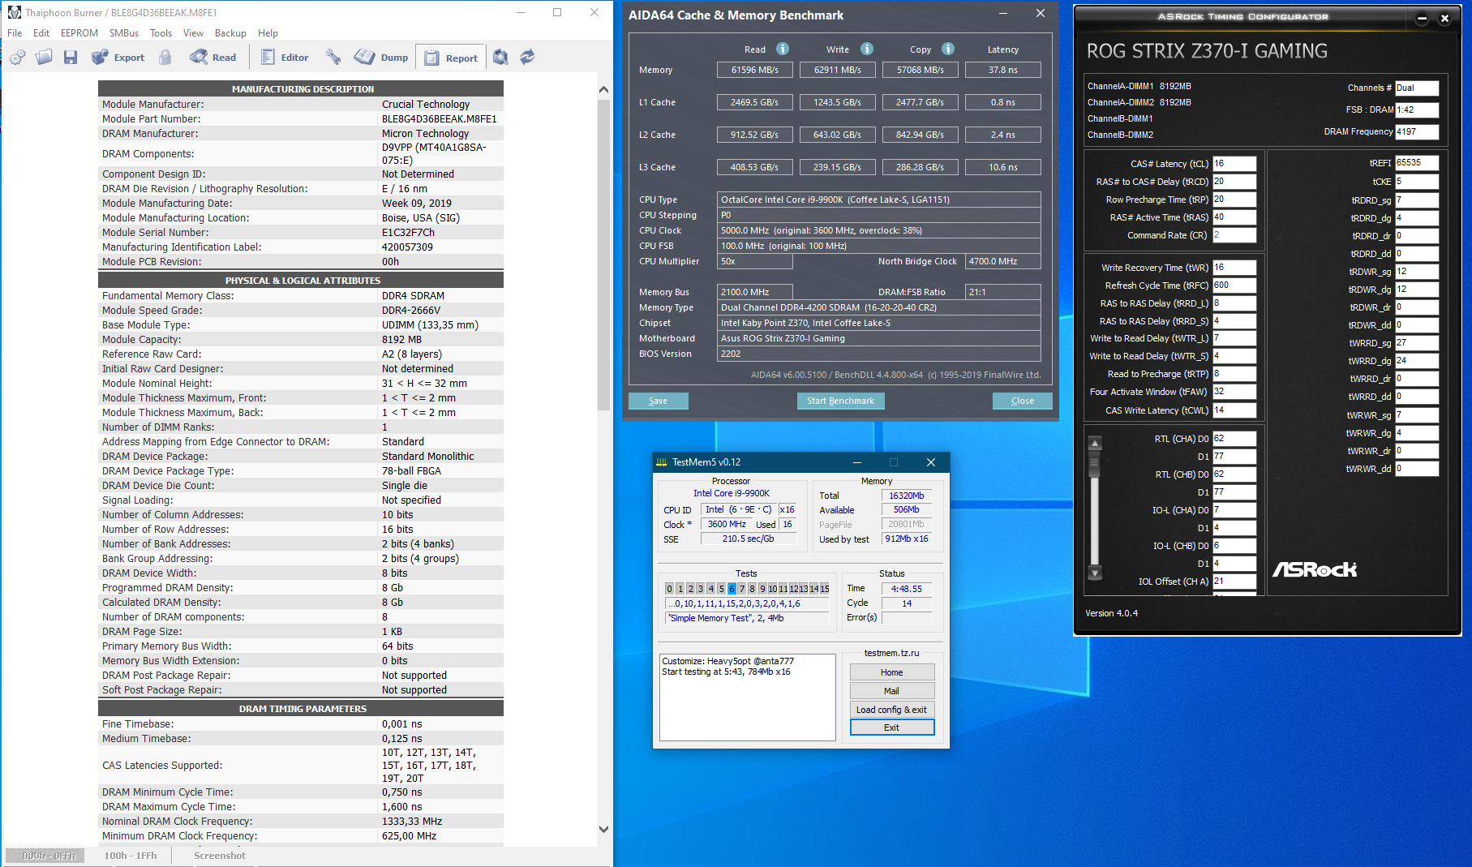Viewport: 1472px width, 867px height.
Task: Click the padlock icon in Thaiphoon toolbar
Action: coord(165,57)
